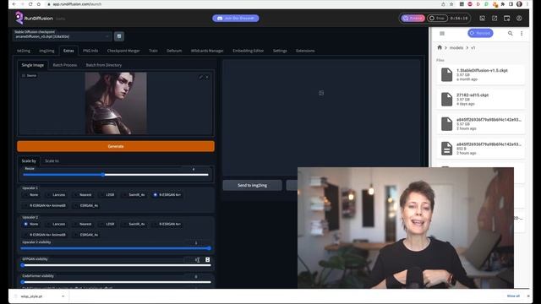
Task: Open the hamburger menu in file panel
Action: pos(442,34)
